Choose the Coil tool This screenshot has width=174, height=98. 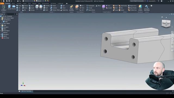(18, 10)
